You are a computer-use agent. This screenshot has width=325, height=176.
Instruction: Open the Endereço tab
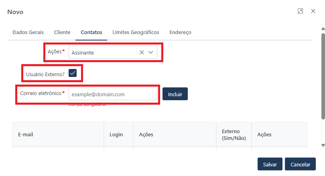pos(180,32)
